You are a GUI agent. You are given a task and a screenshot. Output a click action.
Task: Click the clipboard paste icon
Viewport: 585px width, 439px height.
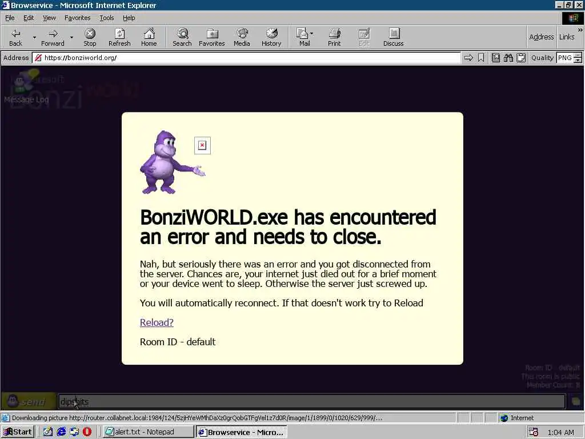(x=521, y=58)
